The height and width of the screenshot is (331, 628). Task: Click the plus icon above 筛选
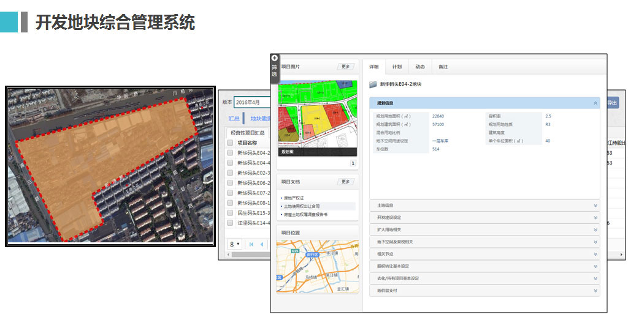274,58
